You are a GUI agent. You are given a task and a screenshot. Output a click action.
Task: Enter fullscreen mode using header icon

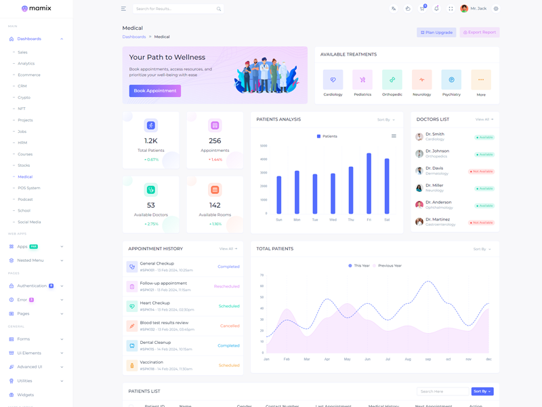[451, 9]
